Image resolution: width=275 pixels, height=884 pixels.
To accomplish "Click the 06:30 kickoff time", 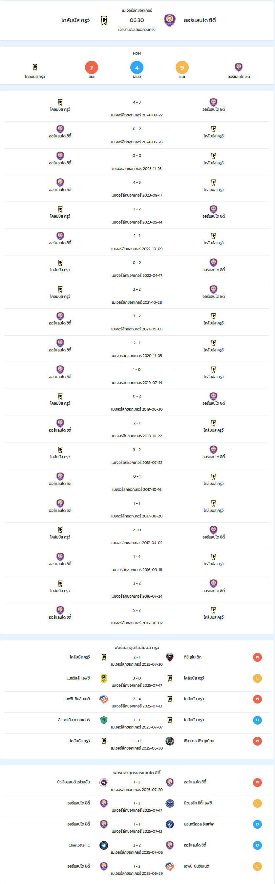I will click(137, 20).
